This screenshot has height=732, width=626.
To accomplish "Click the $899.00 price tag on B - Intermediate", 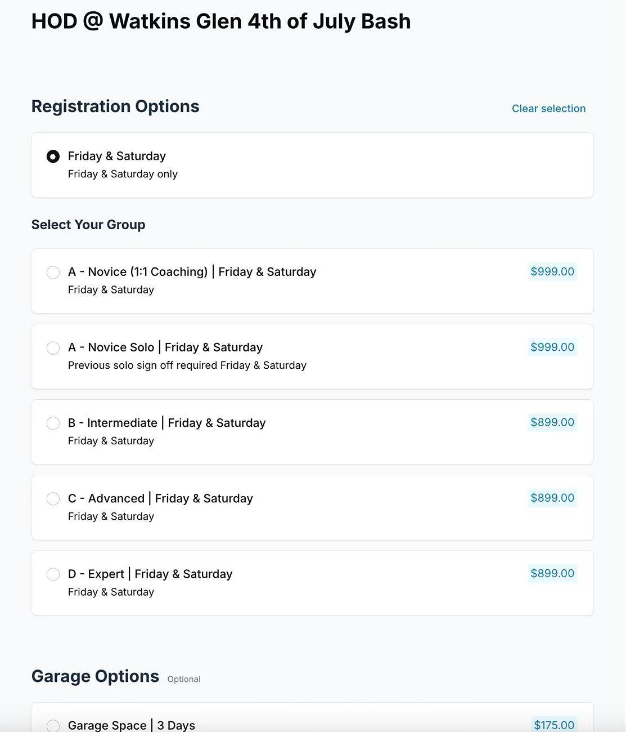I will pos(552,422).
